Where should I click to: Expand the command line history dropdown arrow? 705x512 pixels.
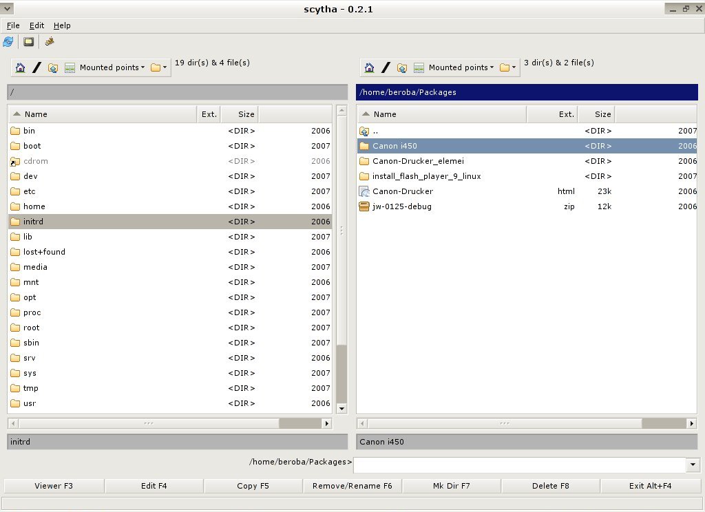pyautogui.click(x=693, y=465)
